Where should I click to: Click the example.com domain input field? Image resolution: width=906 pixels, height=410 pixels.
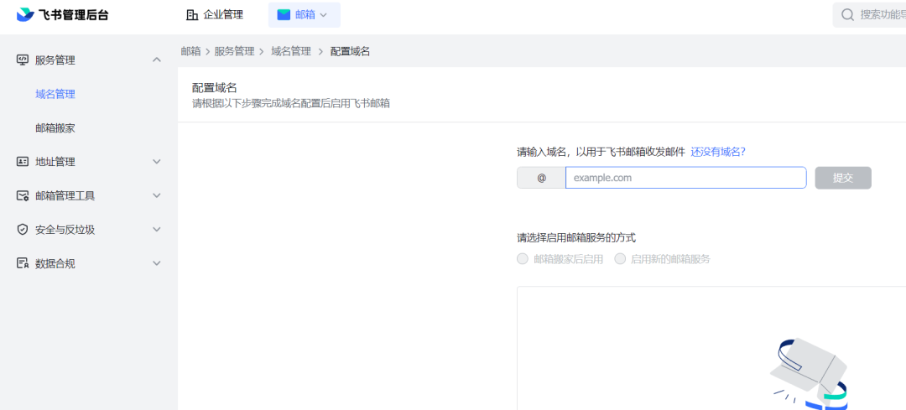point(685,178)
